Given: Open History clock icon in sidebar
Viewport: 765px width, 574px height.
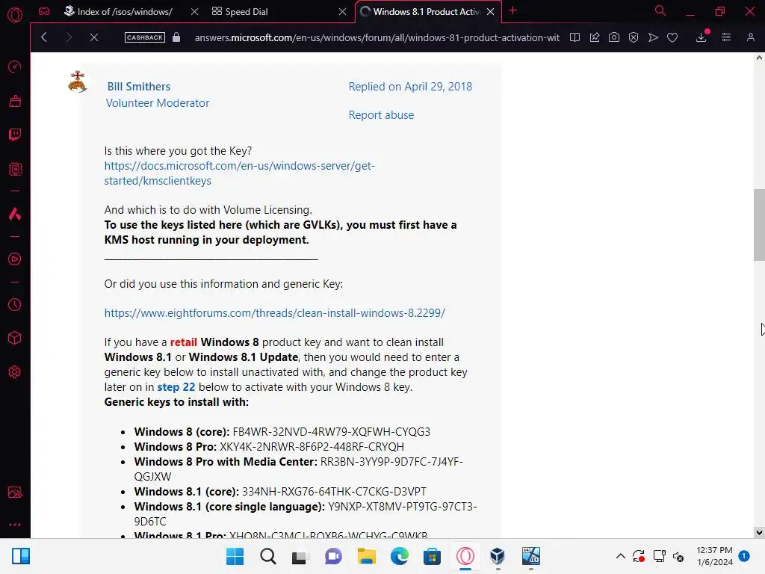Looking at the screenshot, I should (15, 305).
